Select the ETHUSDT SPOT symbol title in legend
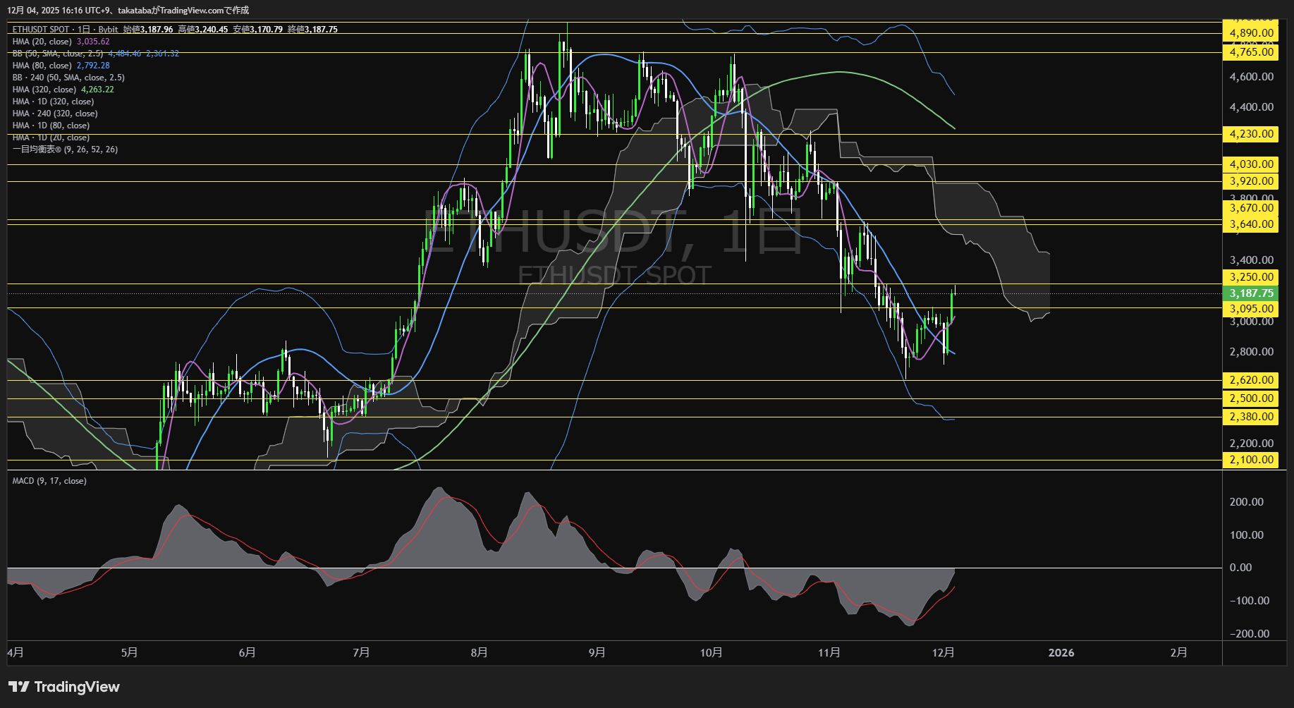The width and height of the screenshot is (1294, 708). [41, 30]
